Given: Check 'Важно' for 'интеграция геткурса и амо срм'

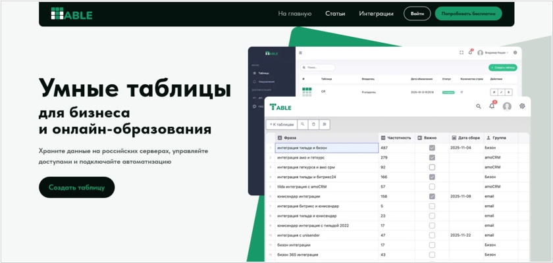Looking at the screenshot, I should tap(432, 167).
